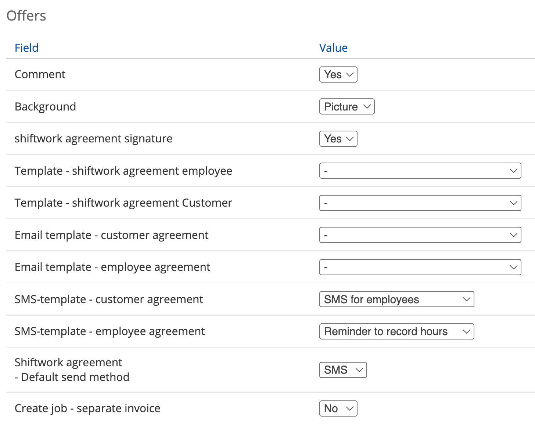
Task: Click the Background field label
Action: pyautogui.click(x=45, y=106)
